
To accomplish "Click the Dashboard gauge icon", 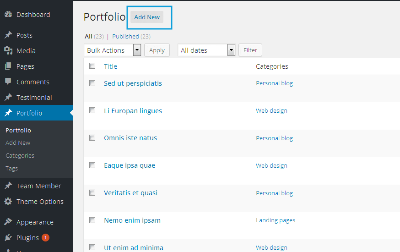I will click(x=8, y=15).
